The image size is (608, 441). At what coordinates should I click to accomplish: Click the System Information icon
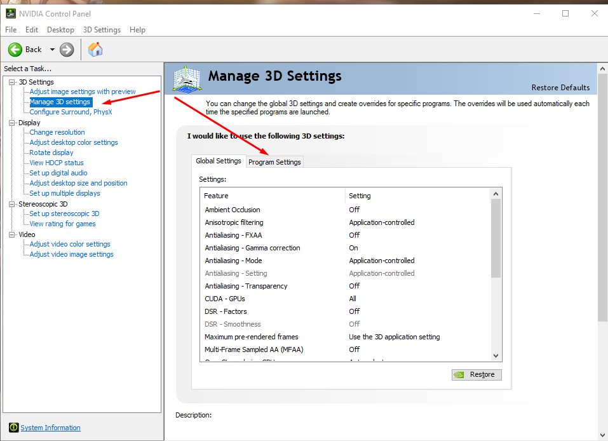13,428
